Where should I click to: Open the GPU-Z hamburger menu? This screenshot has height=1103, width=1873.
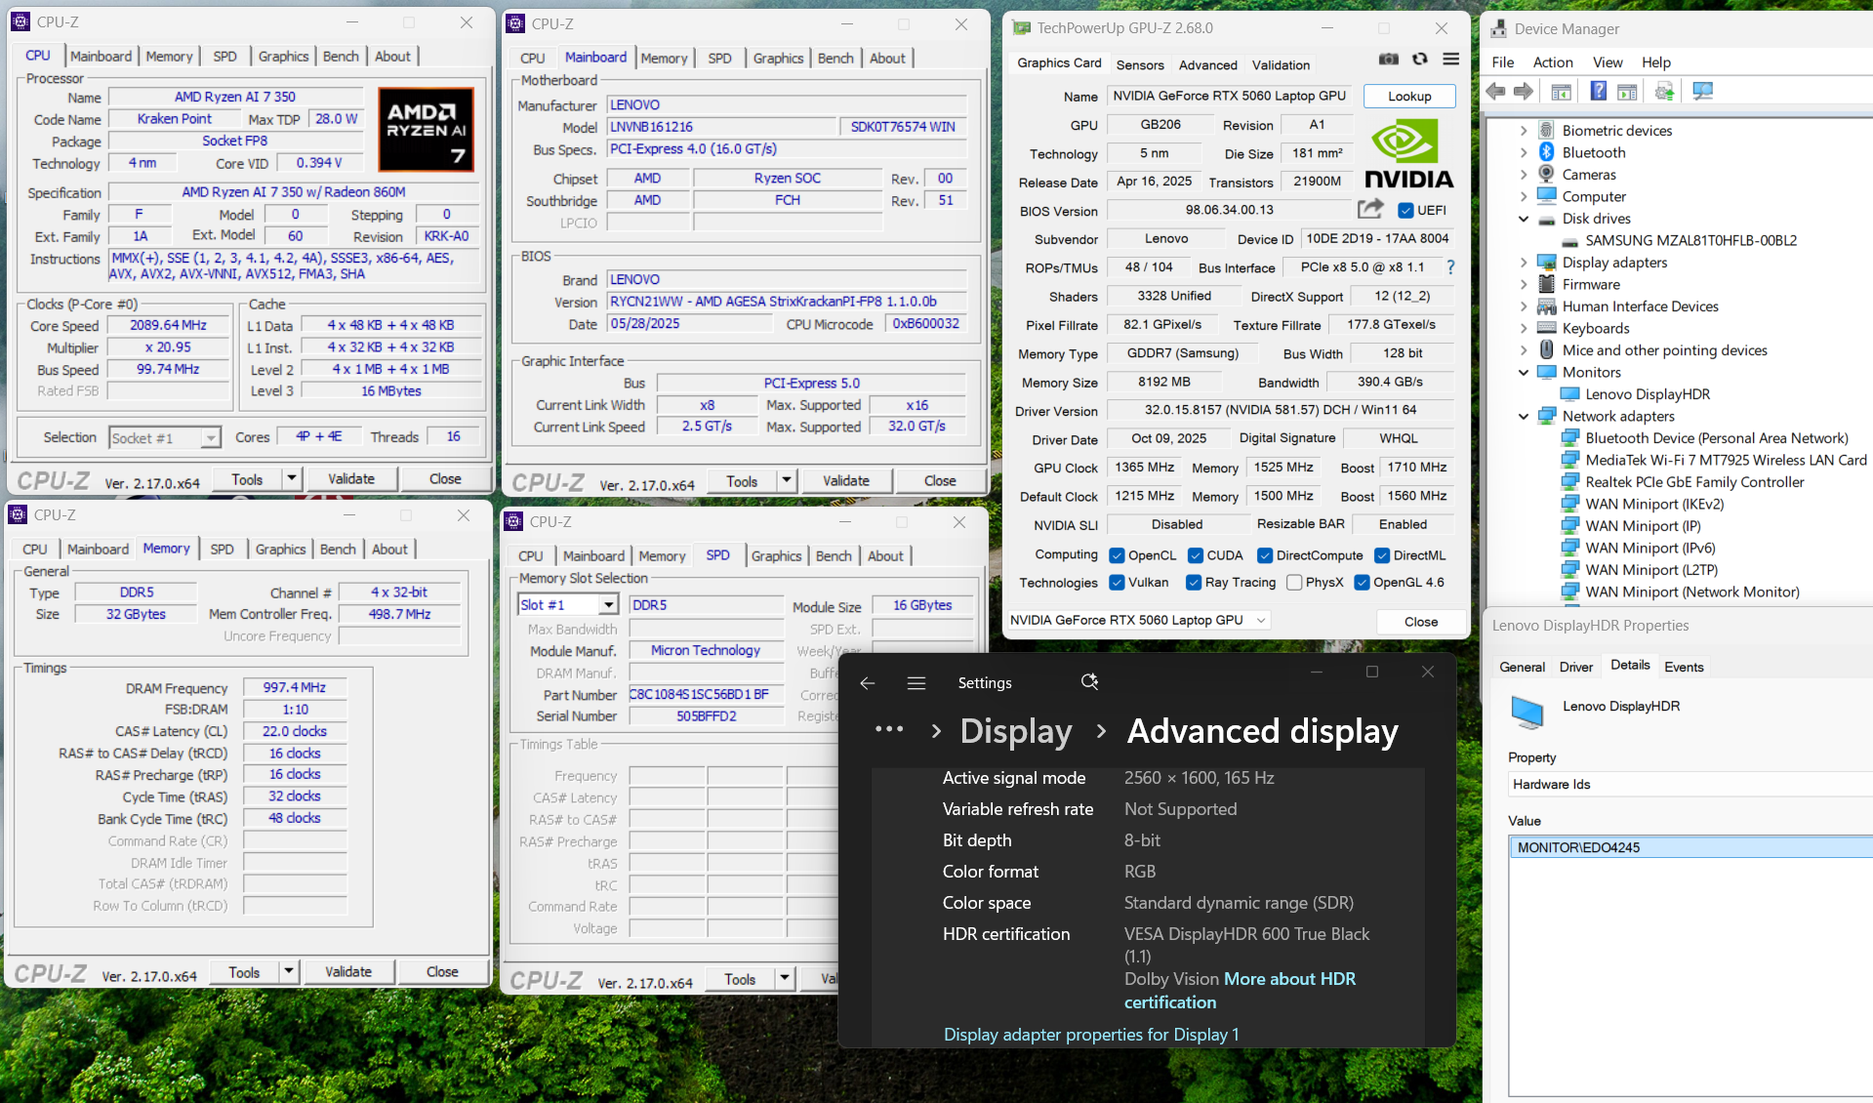(x=1451, y=60)
